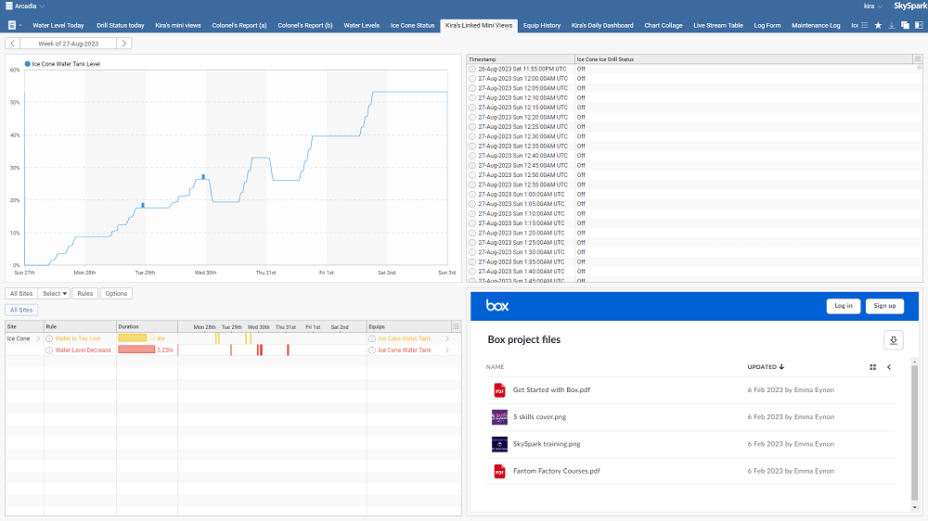This screenshot has width=928, height=521.
Task: Go to next week arrow
Action: 123,44
